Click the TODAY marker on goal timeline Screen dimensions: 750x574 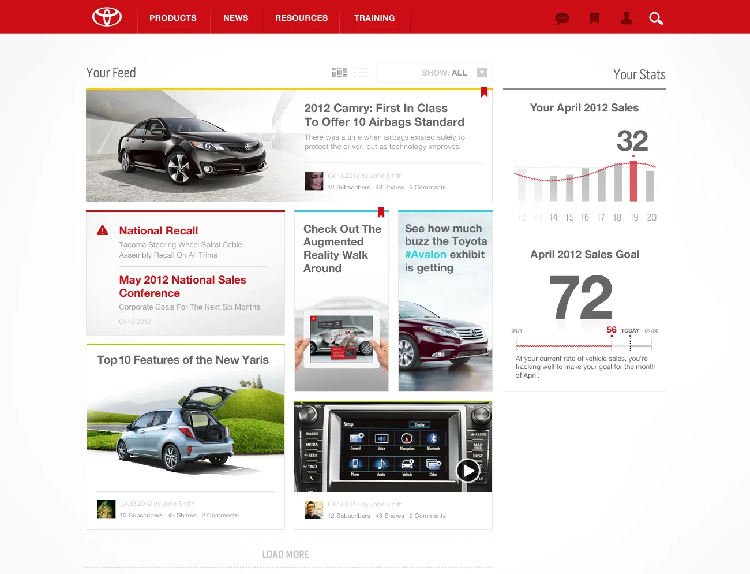click(x=630, y=331)
